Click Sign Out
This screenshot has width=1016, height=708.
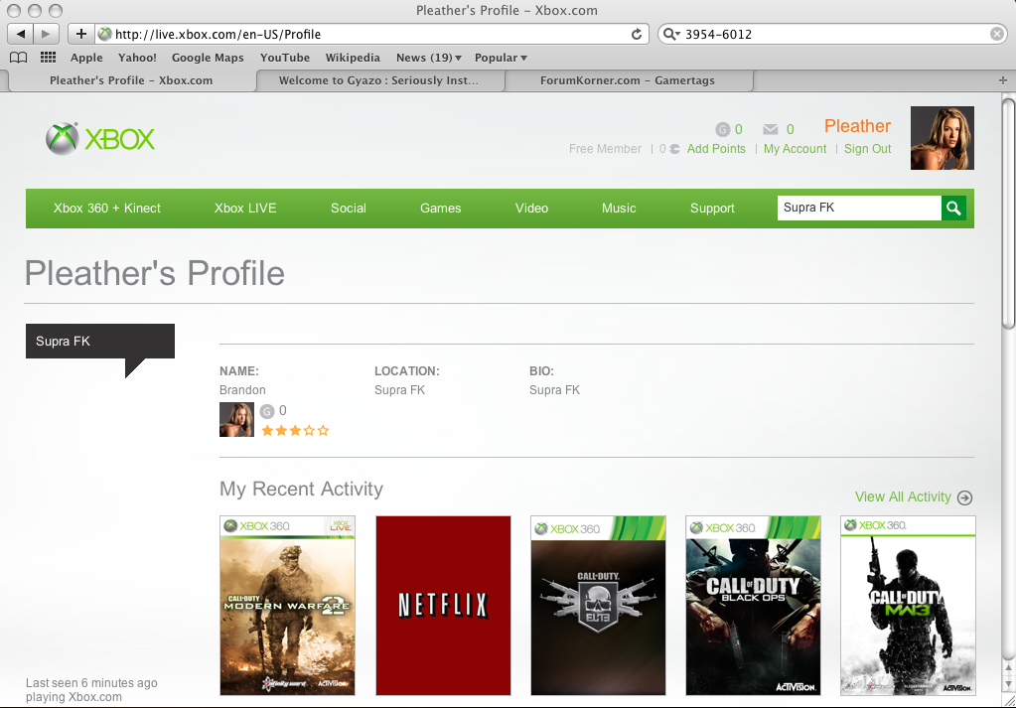pos(868,149)
